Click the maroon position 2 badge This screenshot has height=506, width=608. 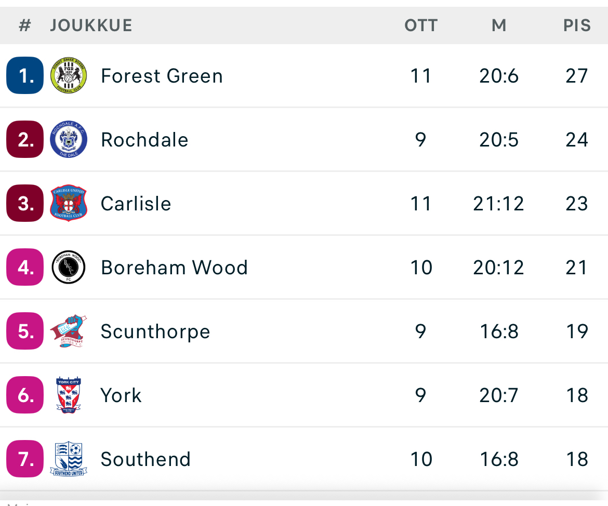coord(25,140)
